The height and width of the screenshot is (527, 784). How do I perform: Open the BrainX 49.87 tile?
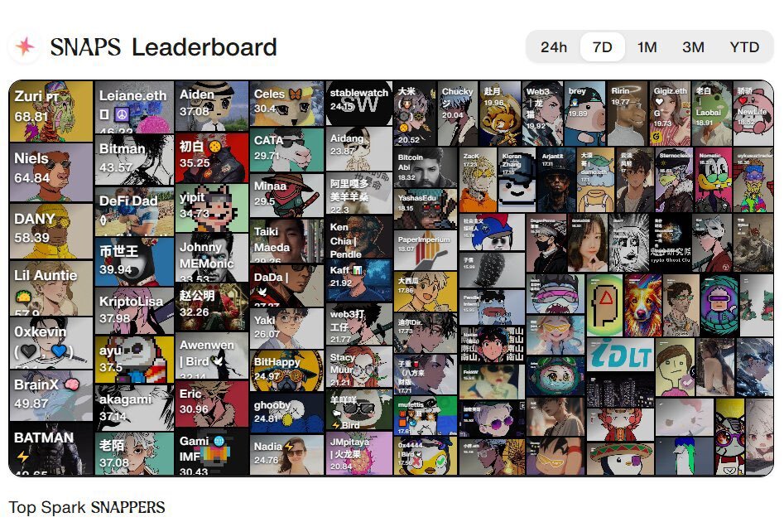51,395
